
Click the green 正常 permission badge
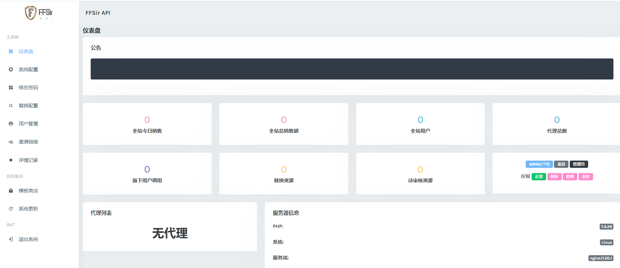click(x=539, y=177)
